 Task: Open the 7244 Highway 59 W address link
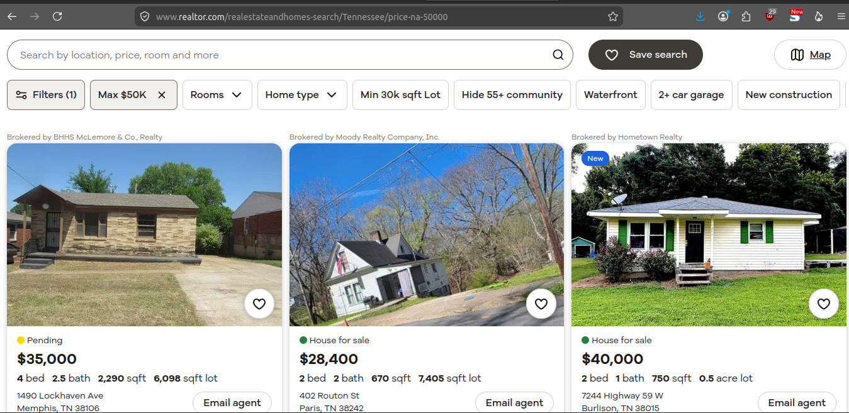point(622,402)
